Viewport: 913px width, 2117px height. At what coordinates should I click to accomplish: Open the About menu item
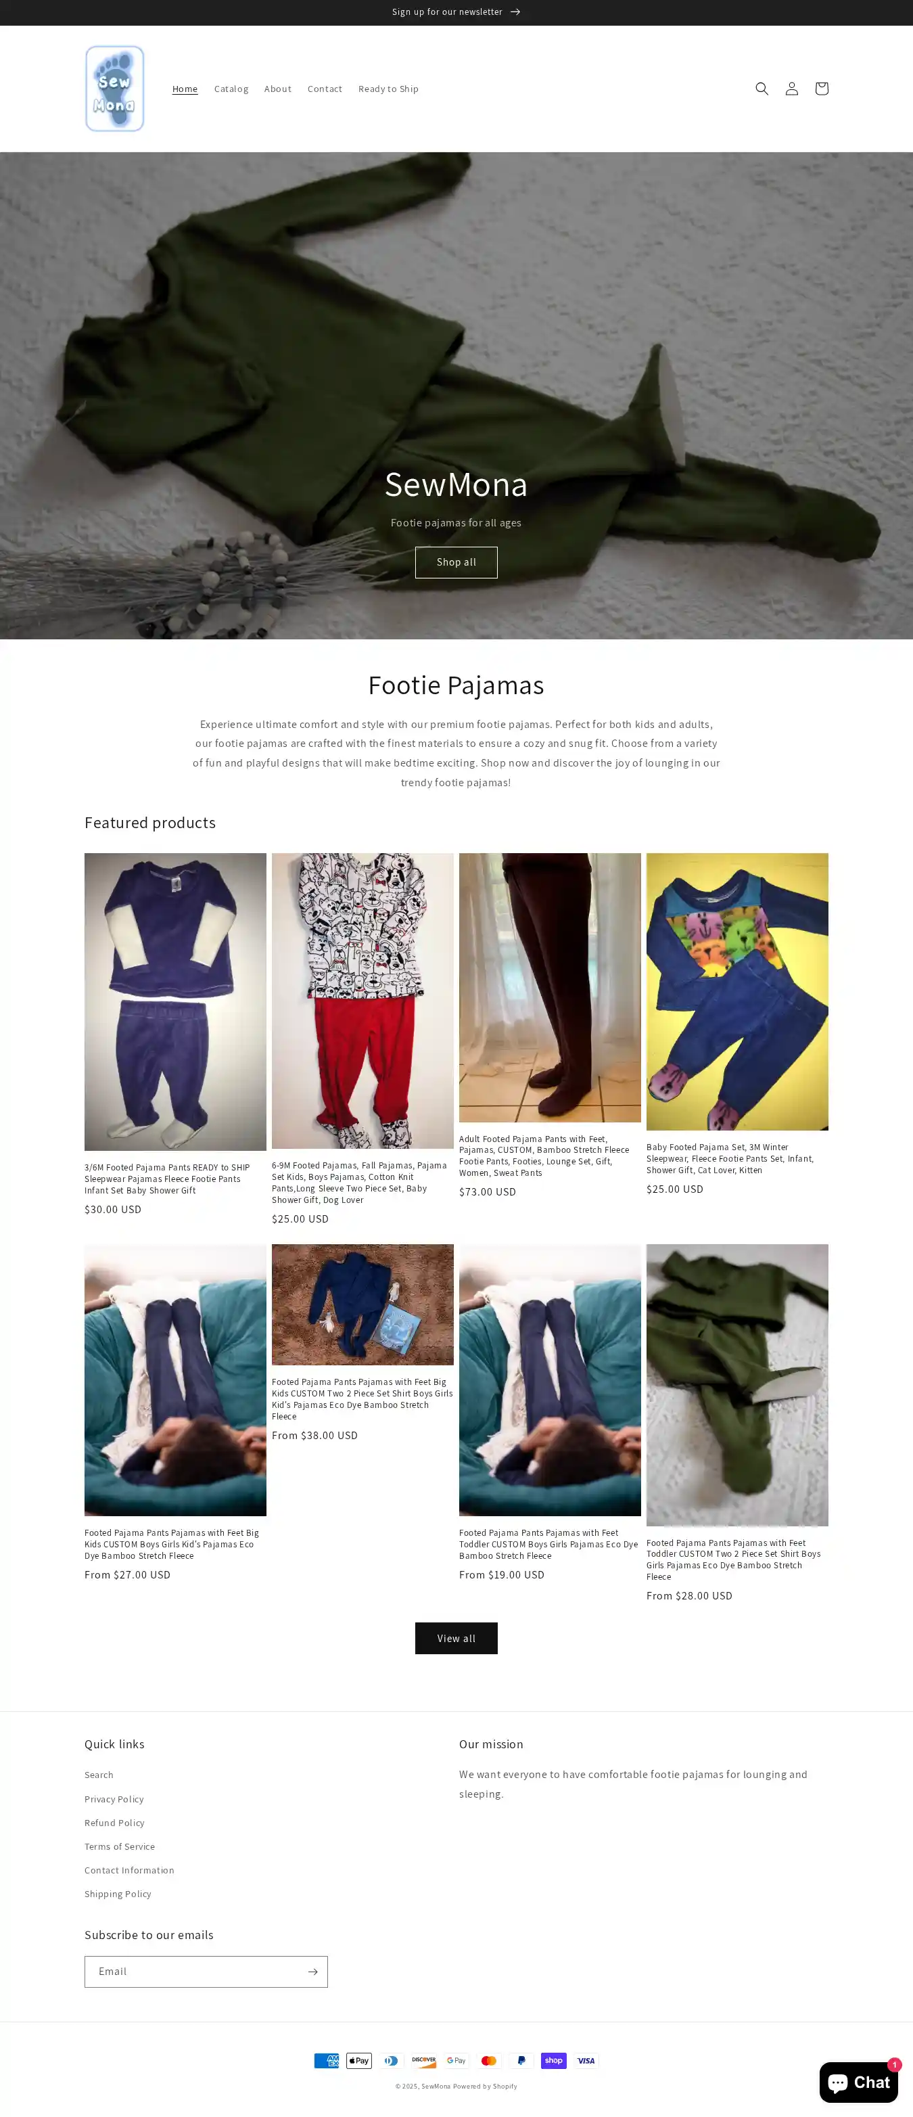(x=278, y=89)
